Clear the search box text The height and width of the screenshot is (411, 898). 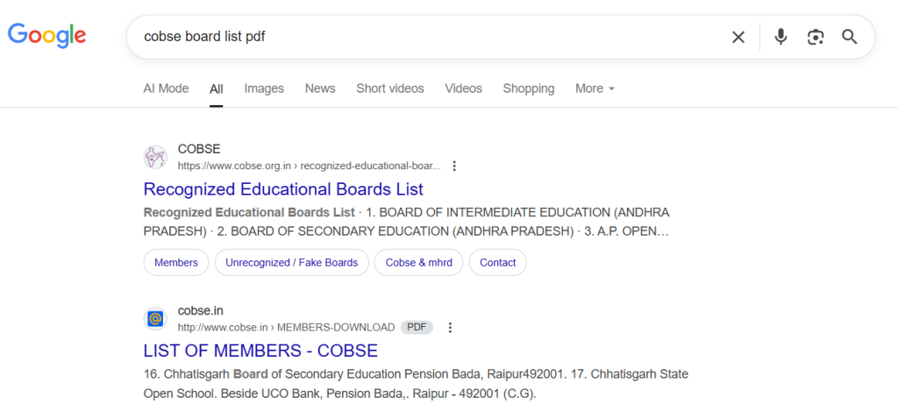click(738, 37)
